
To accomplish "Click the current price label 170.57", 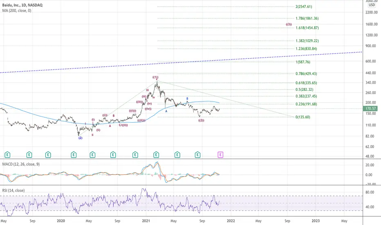I will click(x=370, y=108).
